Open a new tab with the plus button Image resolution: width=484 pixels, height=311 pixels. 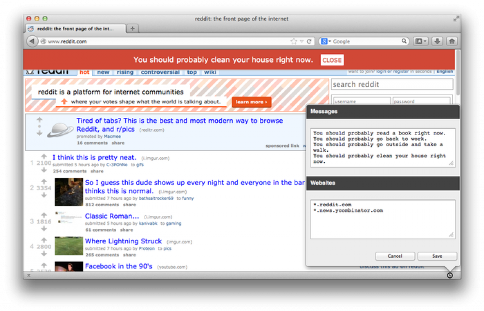(133, 28)
